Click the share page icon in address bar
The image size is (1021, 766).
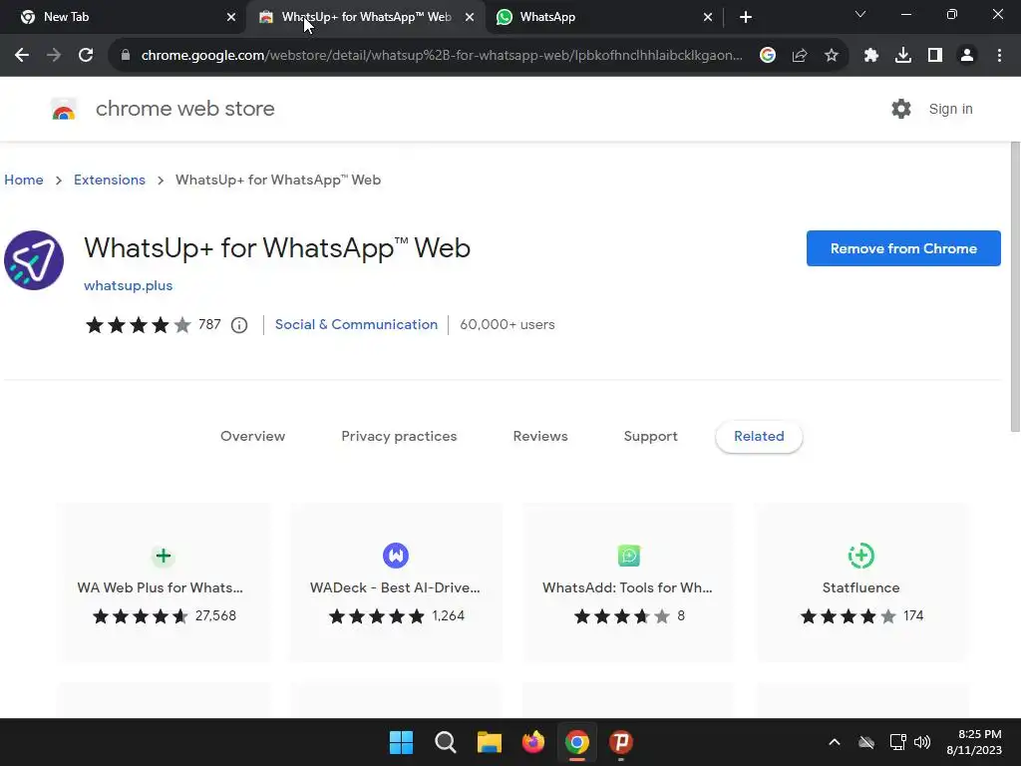coord(800,56)
